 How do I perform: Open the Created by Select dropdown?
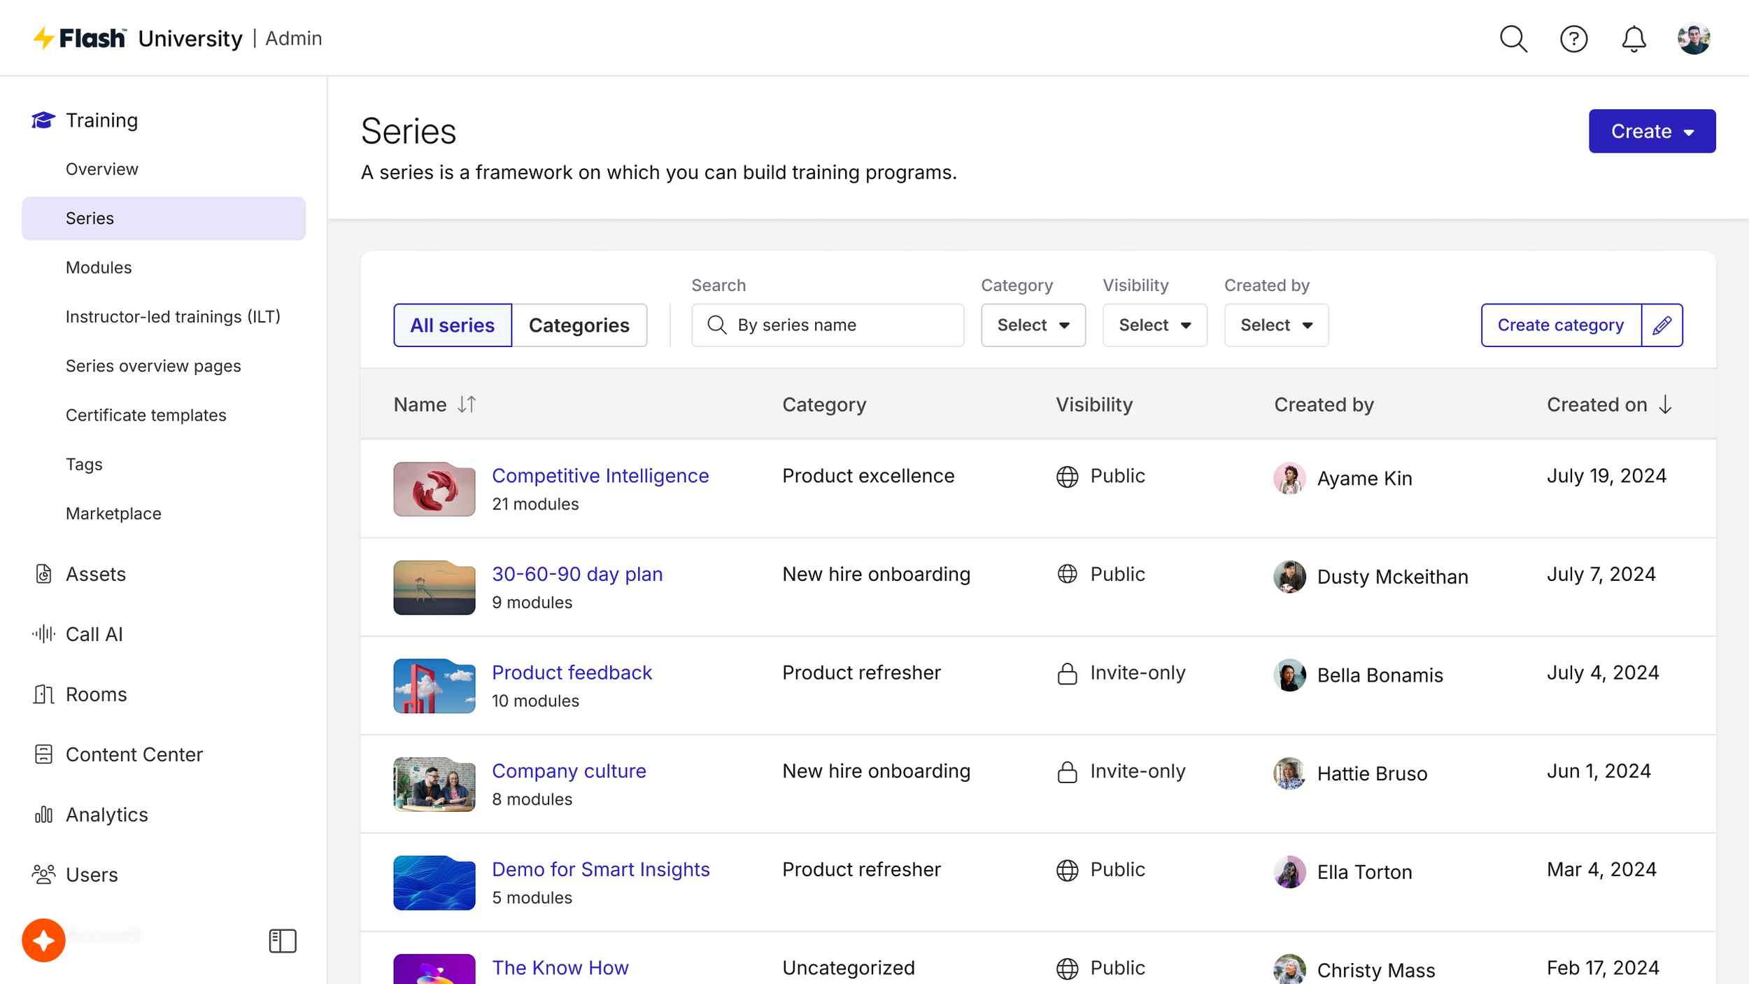tap(1276, 325)
